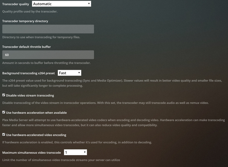This screenshot has width=228, height=167.
Task: Toggle Use hardware-accelerated video encoding checkbox
Action: (x=4, y=134)
